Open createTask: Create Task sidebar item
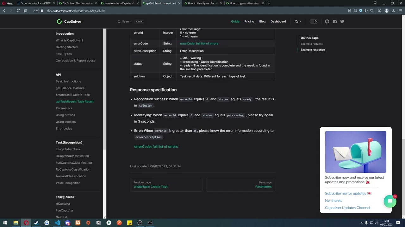Screen dimensions: 405x227 pyautogui.click(x=72, y=95)
